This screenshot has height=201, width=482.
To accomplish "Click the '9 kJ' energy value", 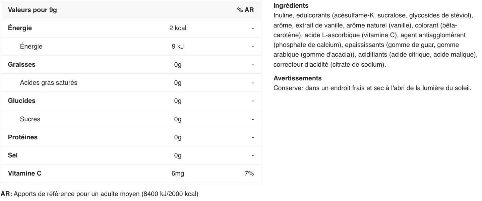I will pos(178,46).
